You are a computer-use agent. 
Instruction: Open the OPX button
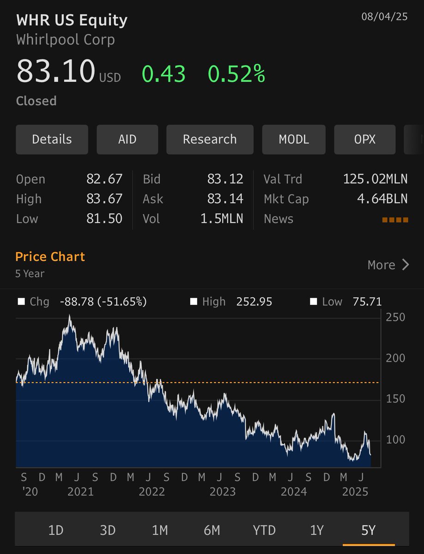click(365, 139)
